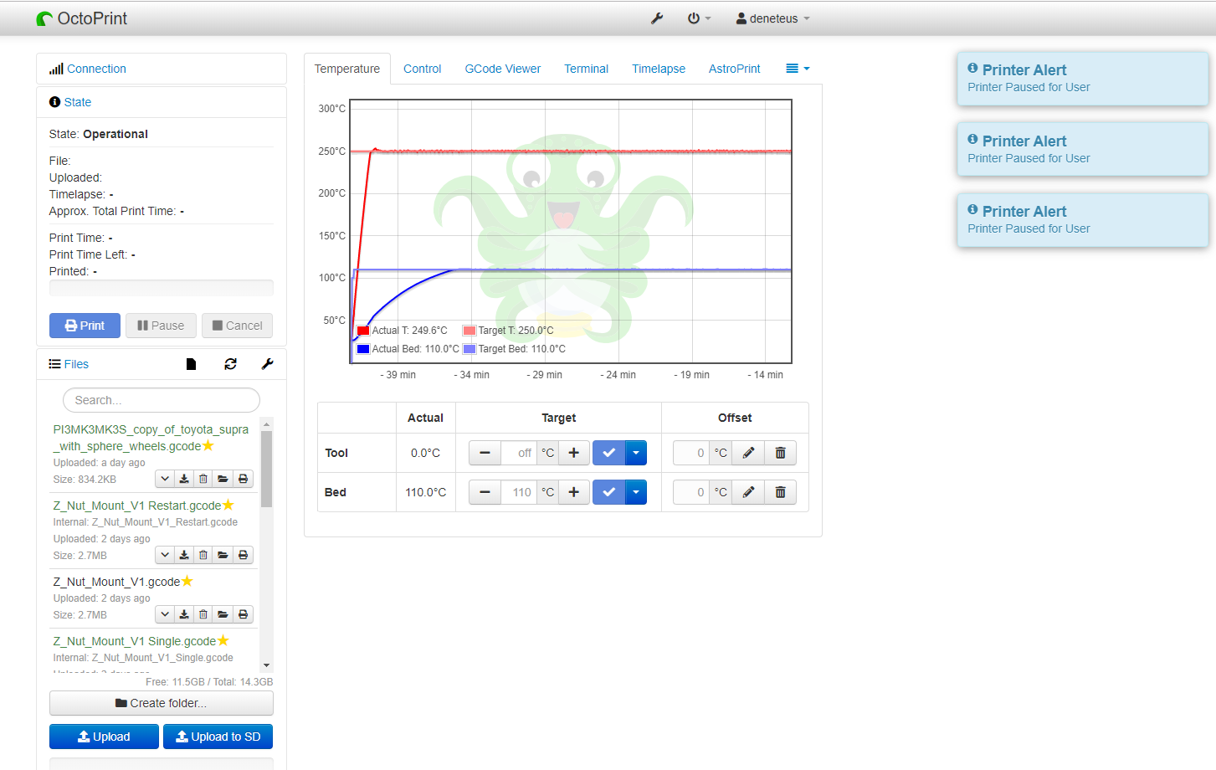Expand details for Z_Nut_Mount_V1 Restart.gcode
This screenshot has width=1216, height=770.
165,555
